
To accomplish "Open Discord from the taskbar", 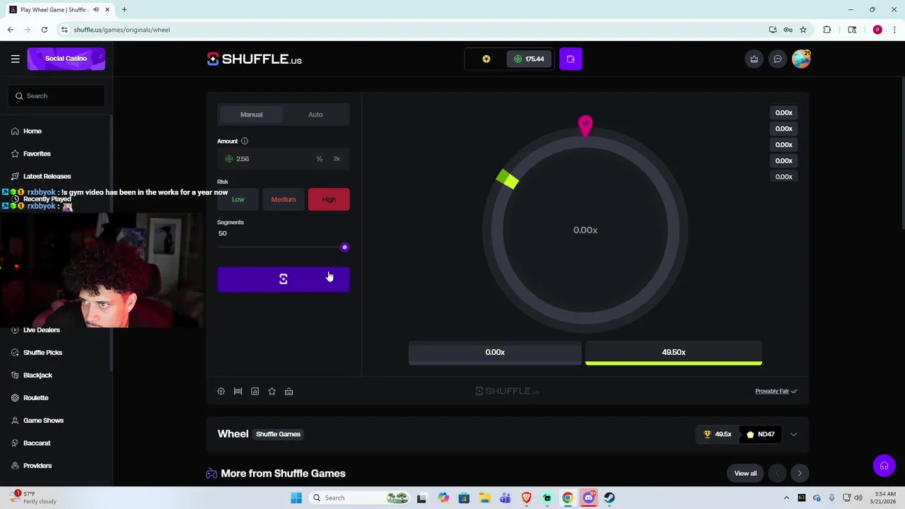I will tap(588, 498).
